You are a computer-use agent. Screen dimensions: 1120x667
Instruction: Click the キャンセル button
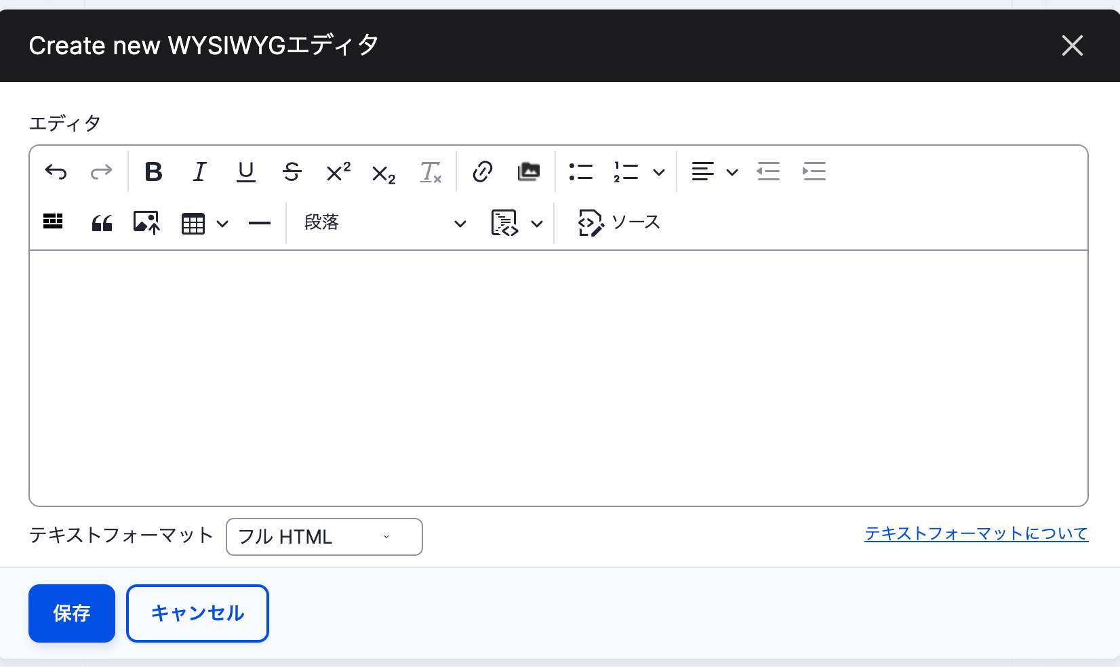click(197, 613)
